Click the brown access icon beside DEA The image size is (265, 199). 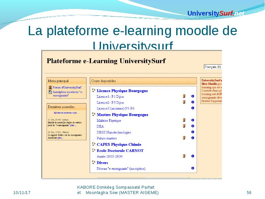pos(184,126)
